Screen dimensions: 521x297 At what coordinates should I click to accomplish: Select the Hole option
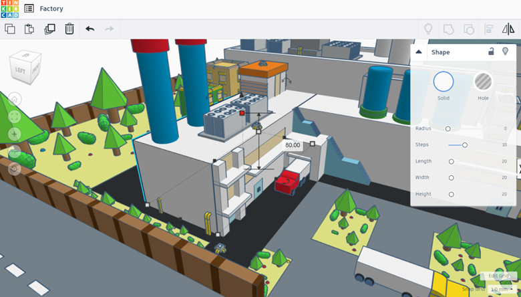point(483,82)
